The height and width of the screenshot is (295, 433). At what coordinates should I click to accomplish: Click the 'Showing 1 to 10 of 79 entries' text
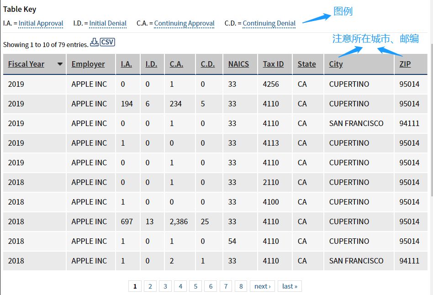[x=46, y=44]
